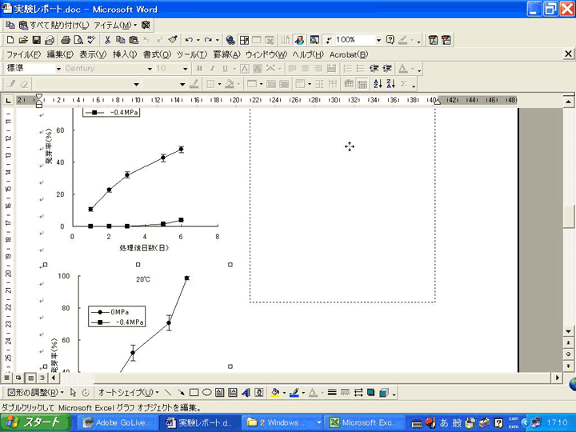The image size is (576, 432).
Task: Insert a text box from drawing toolbar
Action: [x=220, y=393]
